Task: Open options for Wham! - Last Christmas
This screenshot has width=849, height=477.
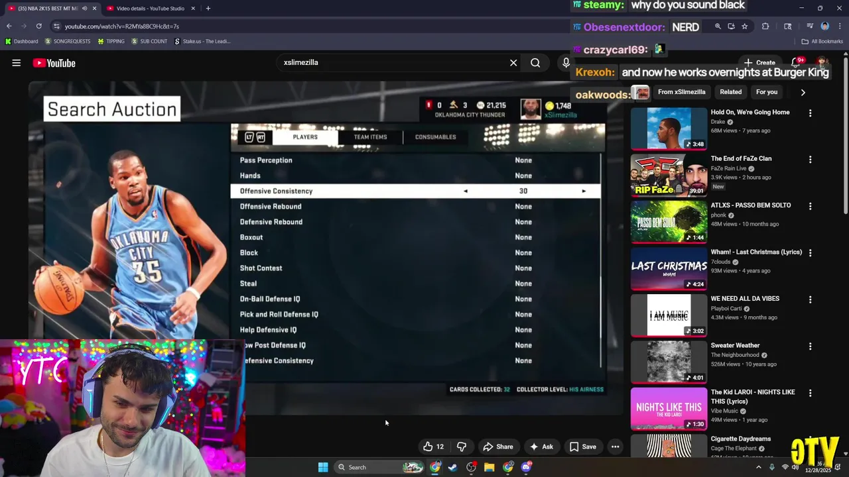Action: point(810,253)
